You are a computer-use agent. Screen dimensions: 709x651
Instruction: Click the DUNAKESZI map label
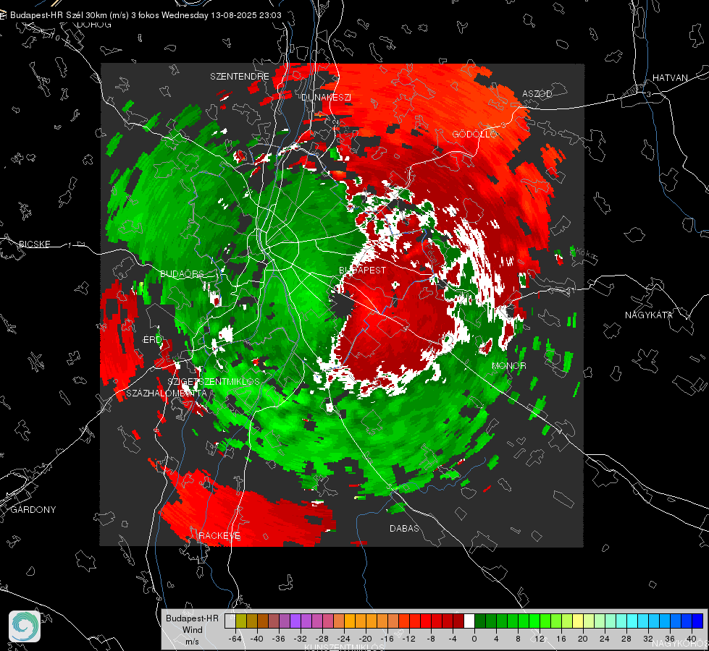326,98
